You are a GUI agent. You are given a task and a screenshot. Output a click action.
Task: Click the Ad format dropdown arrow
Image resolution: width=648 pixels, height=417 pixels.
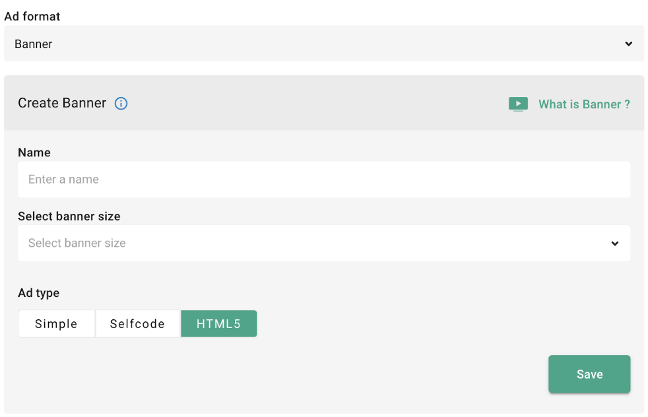point(628,44)
